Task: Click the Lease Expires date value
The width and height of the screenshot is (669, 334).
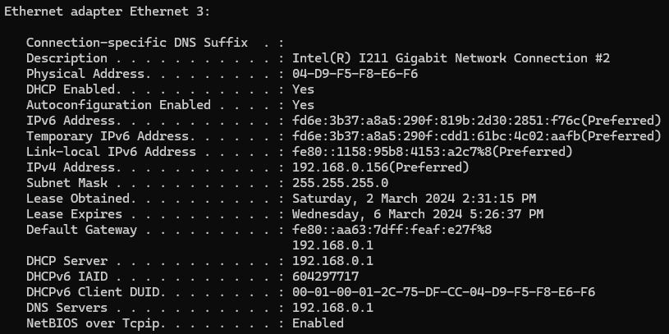Action: [x=417, y=214]
